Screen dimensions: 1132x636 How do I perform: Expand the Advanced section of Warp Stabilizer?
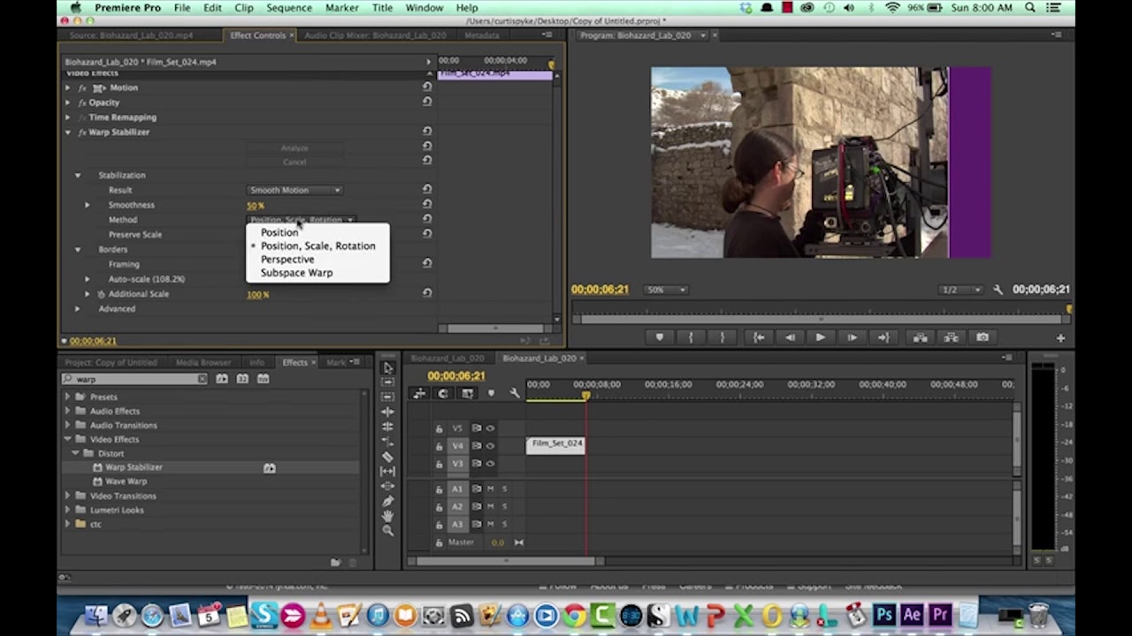(78, 309)
